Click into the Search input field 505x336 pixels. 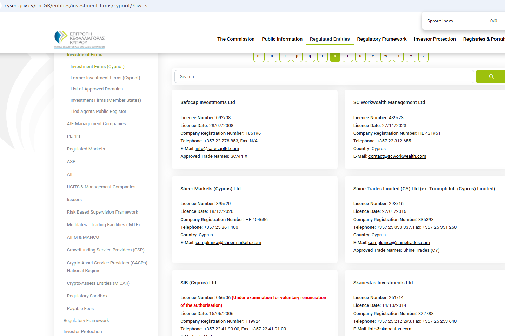pyautogui.click(x=324, y=76)
